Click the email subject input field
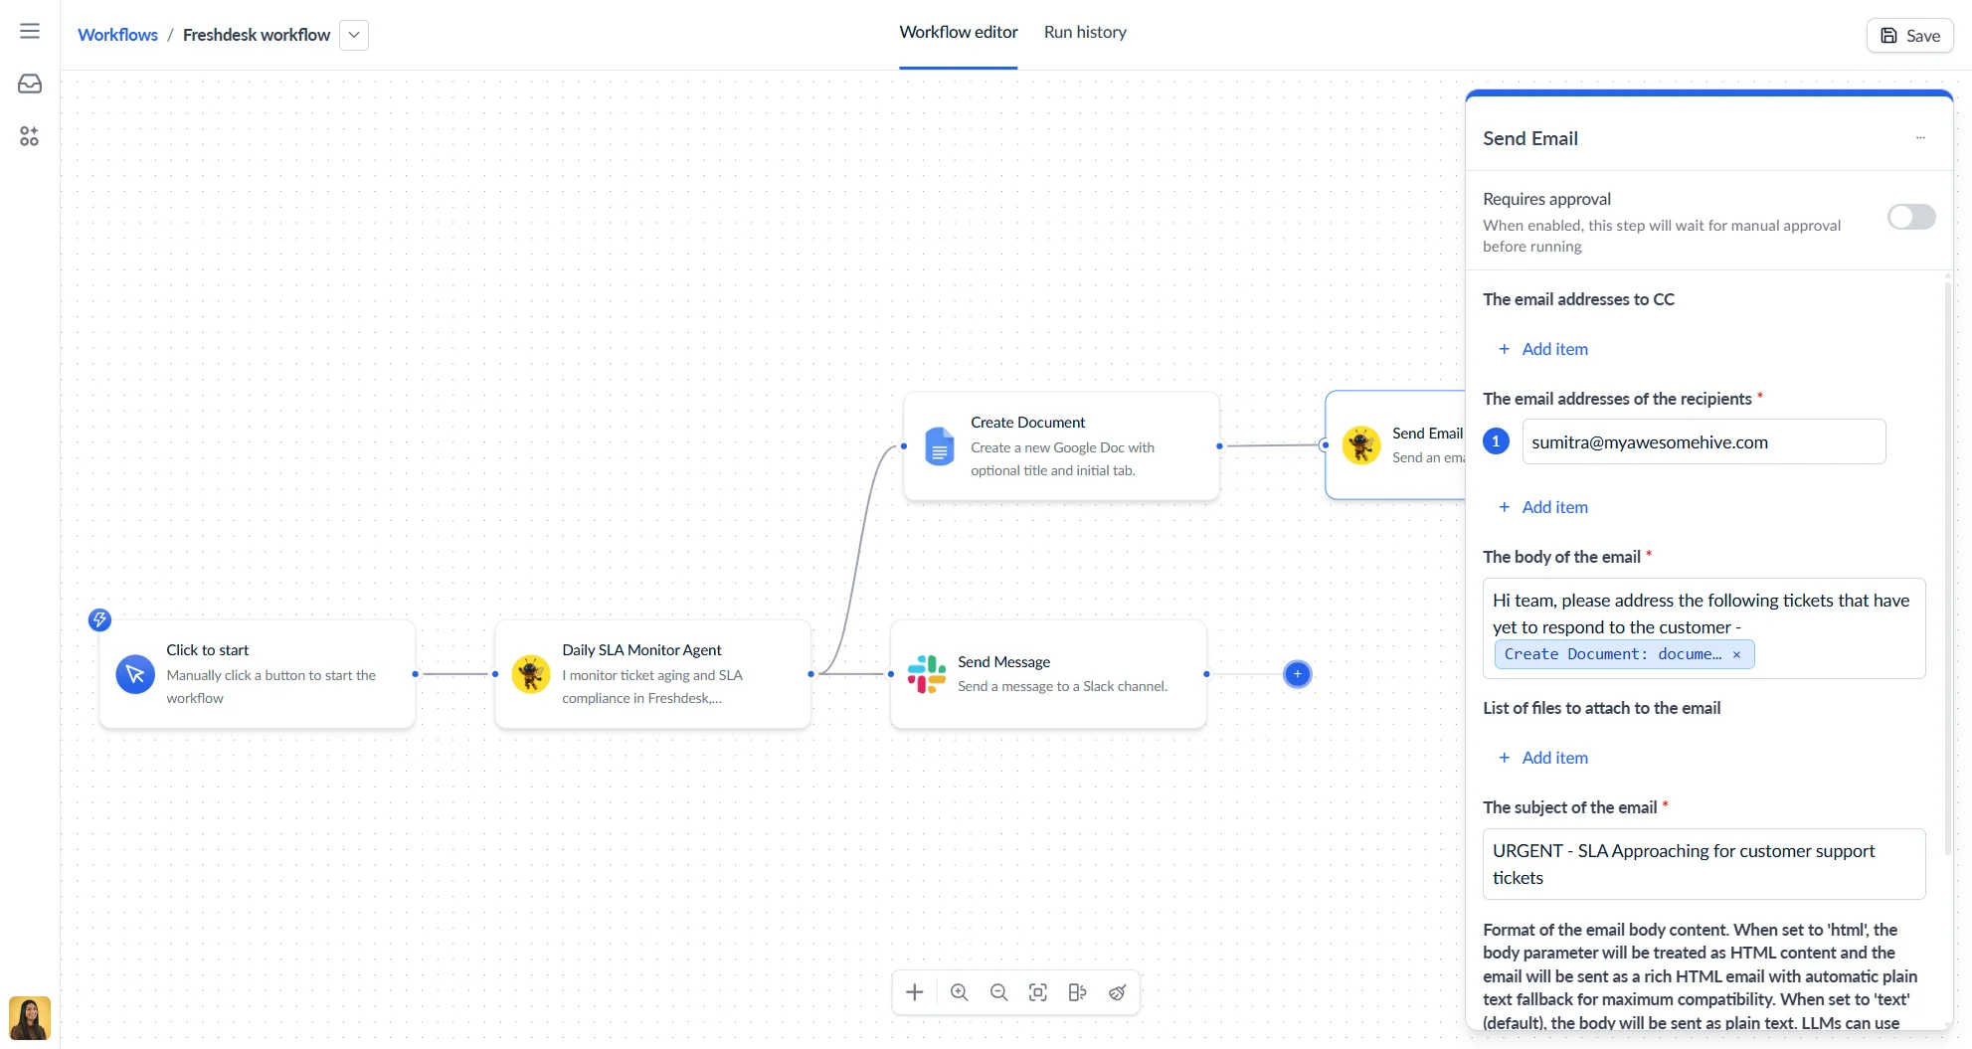The height and width of the screenshot is (1049, 1972). pos(1703,863)
